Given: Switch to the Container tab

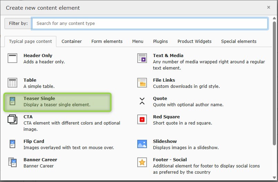Looking at the screenshot, I should pyautogui.click(x=72, y=41).
